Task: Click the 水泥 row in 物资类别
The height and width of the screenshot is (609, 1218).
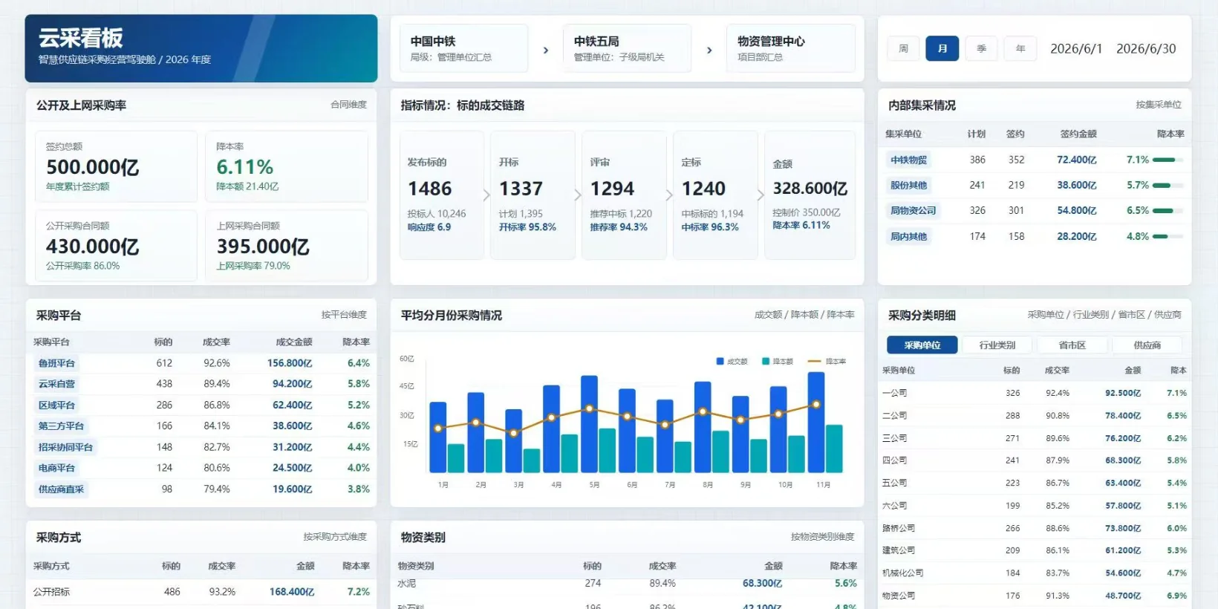Action: (x=628, y=584)
